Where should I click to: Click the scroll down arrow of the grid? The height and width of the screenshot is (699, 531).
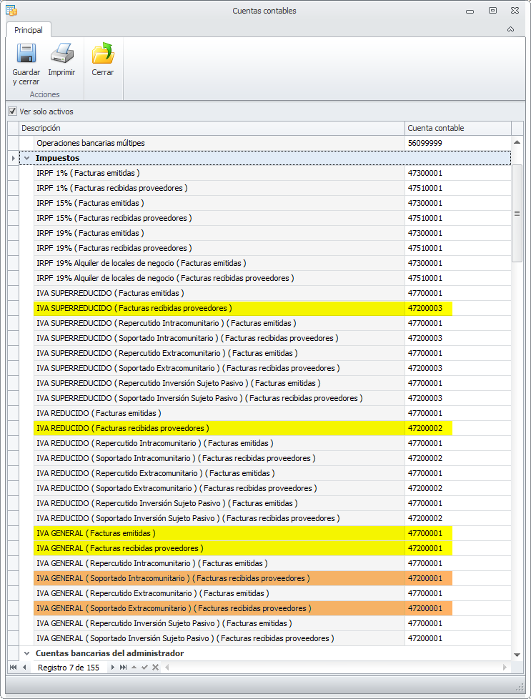[x=517, y=654]
